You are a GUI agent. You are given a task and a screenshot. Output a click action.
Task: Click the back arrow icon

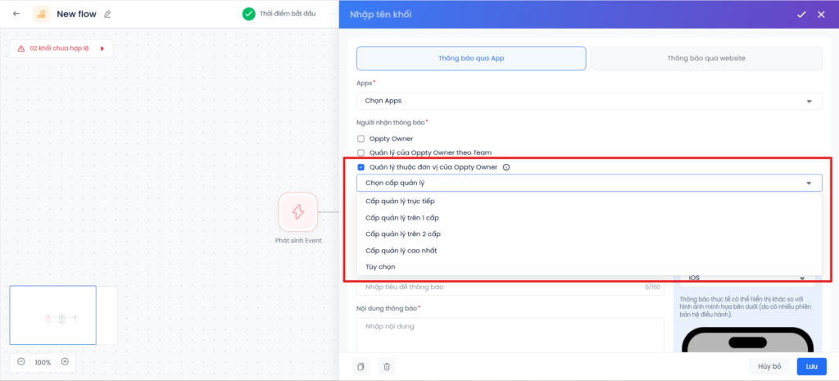[x=16, y=14]
